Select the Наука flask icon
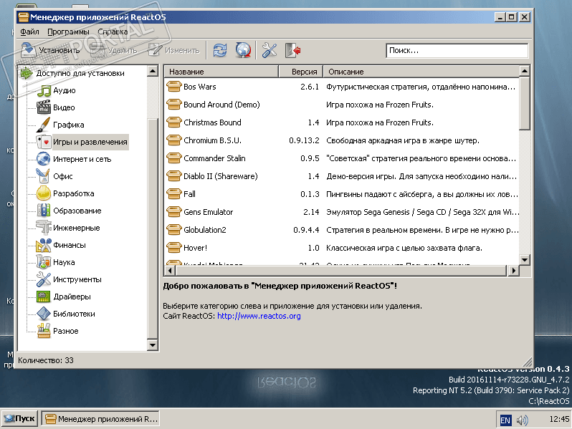This screenshot has height=429, width=572. click(44, 262)
